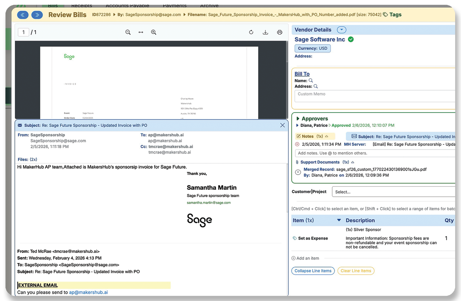Open the Payments tab
Image resolution: width=461 pixels, height=301 pixels.
175,6
